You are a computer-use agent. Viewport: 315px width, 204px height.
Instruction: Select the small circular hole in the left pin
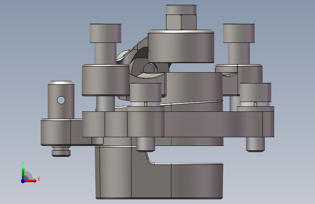61,100
